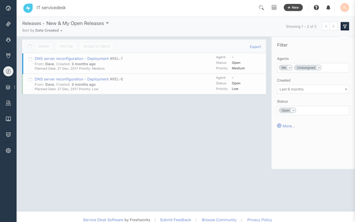This screenshot has width=355, height=222.
Task: Open Privacy Policy footer link
Action: coord(260,220)
